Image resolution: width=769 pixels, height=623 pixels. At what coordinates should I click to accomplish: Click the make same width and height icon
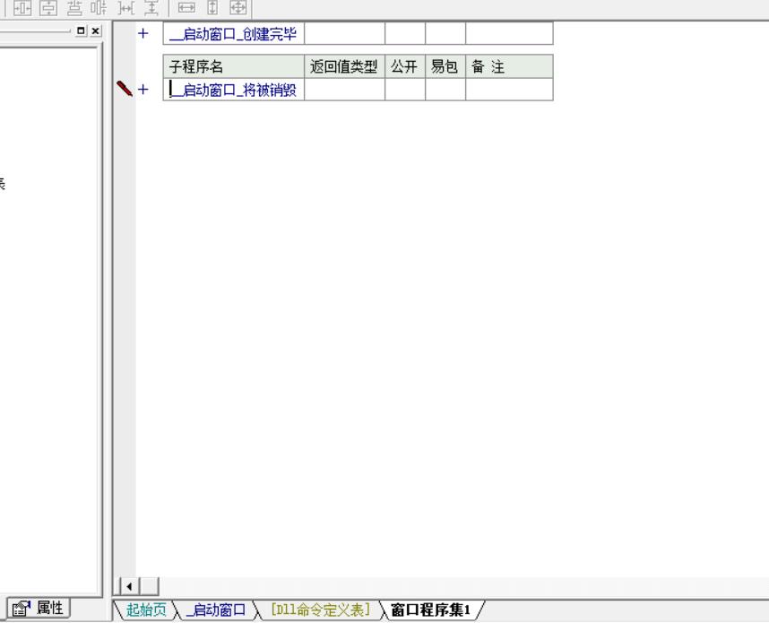tap(238, 8)
